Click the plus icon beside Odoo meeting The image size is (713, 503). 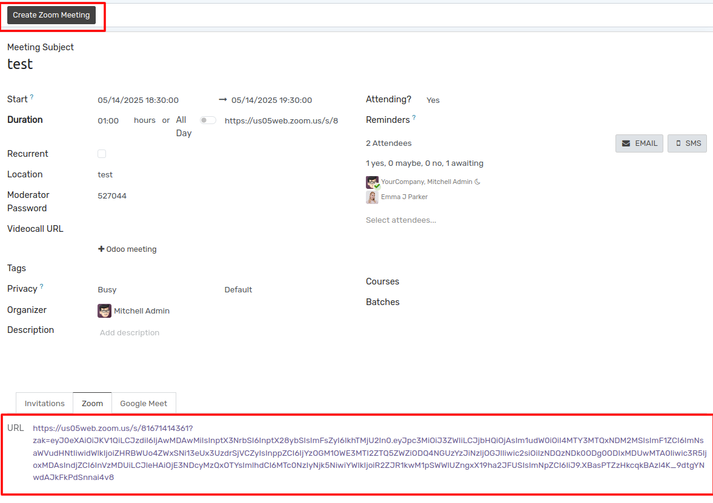coord(101,249)
